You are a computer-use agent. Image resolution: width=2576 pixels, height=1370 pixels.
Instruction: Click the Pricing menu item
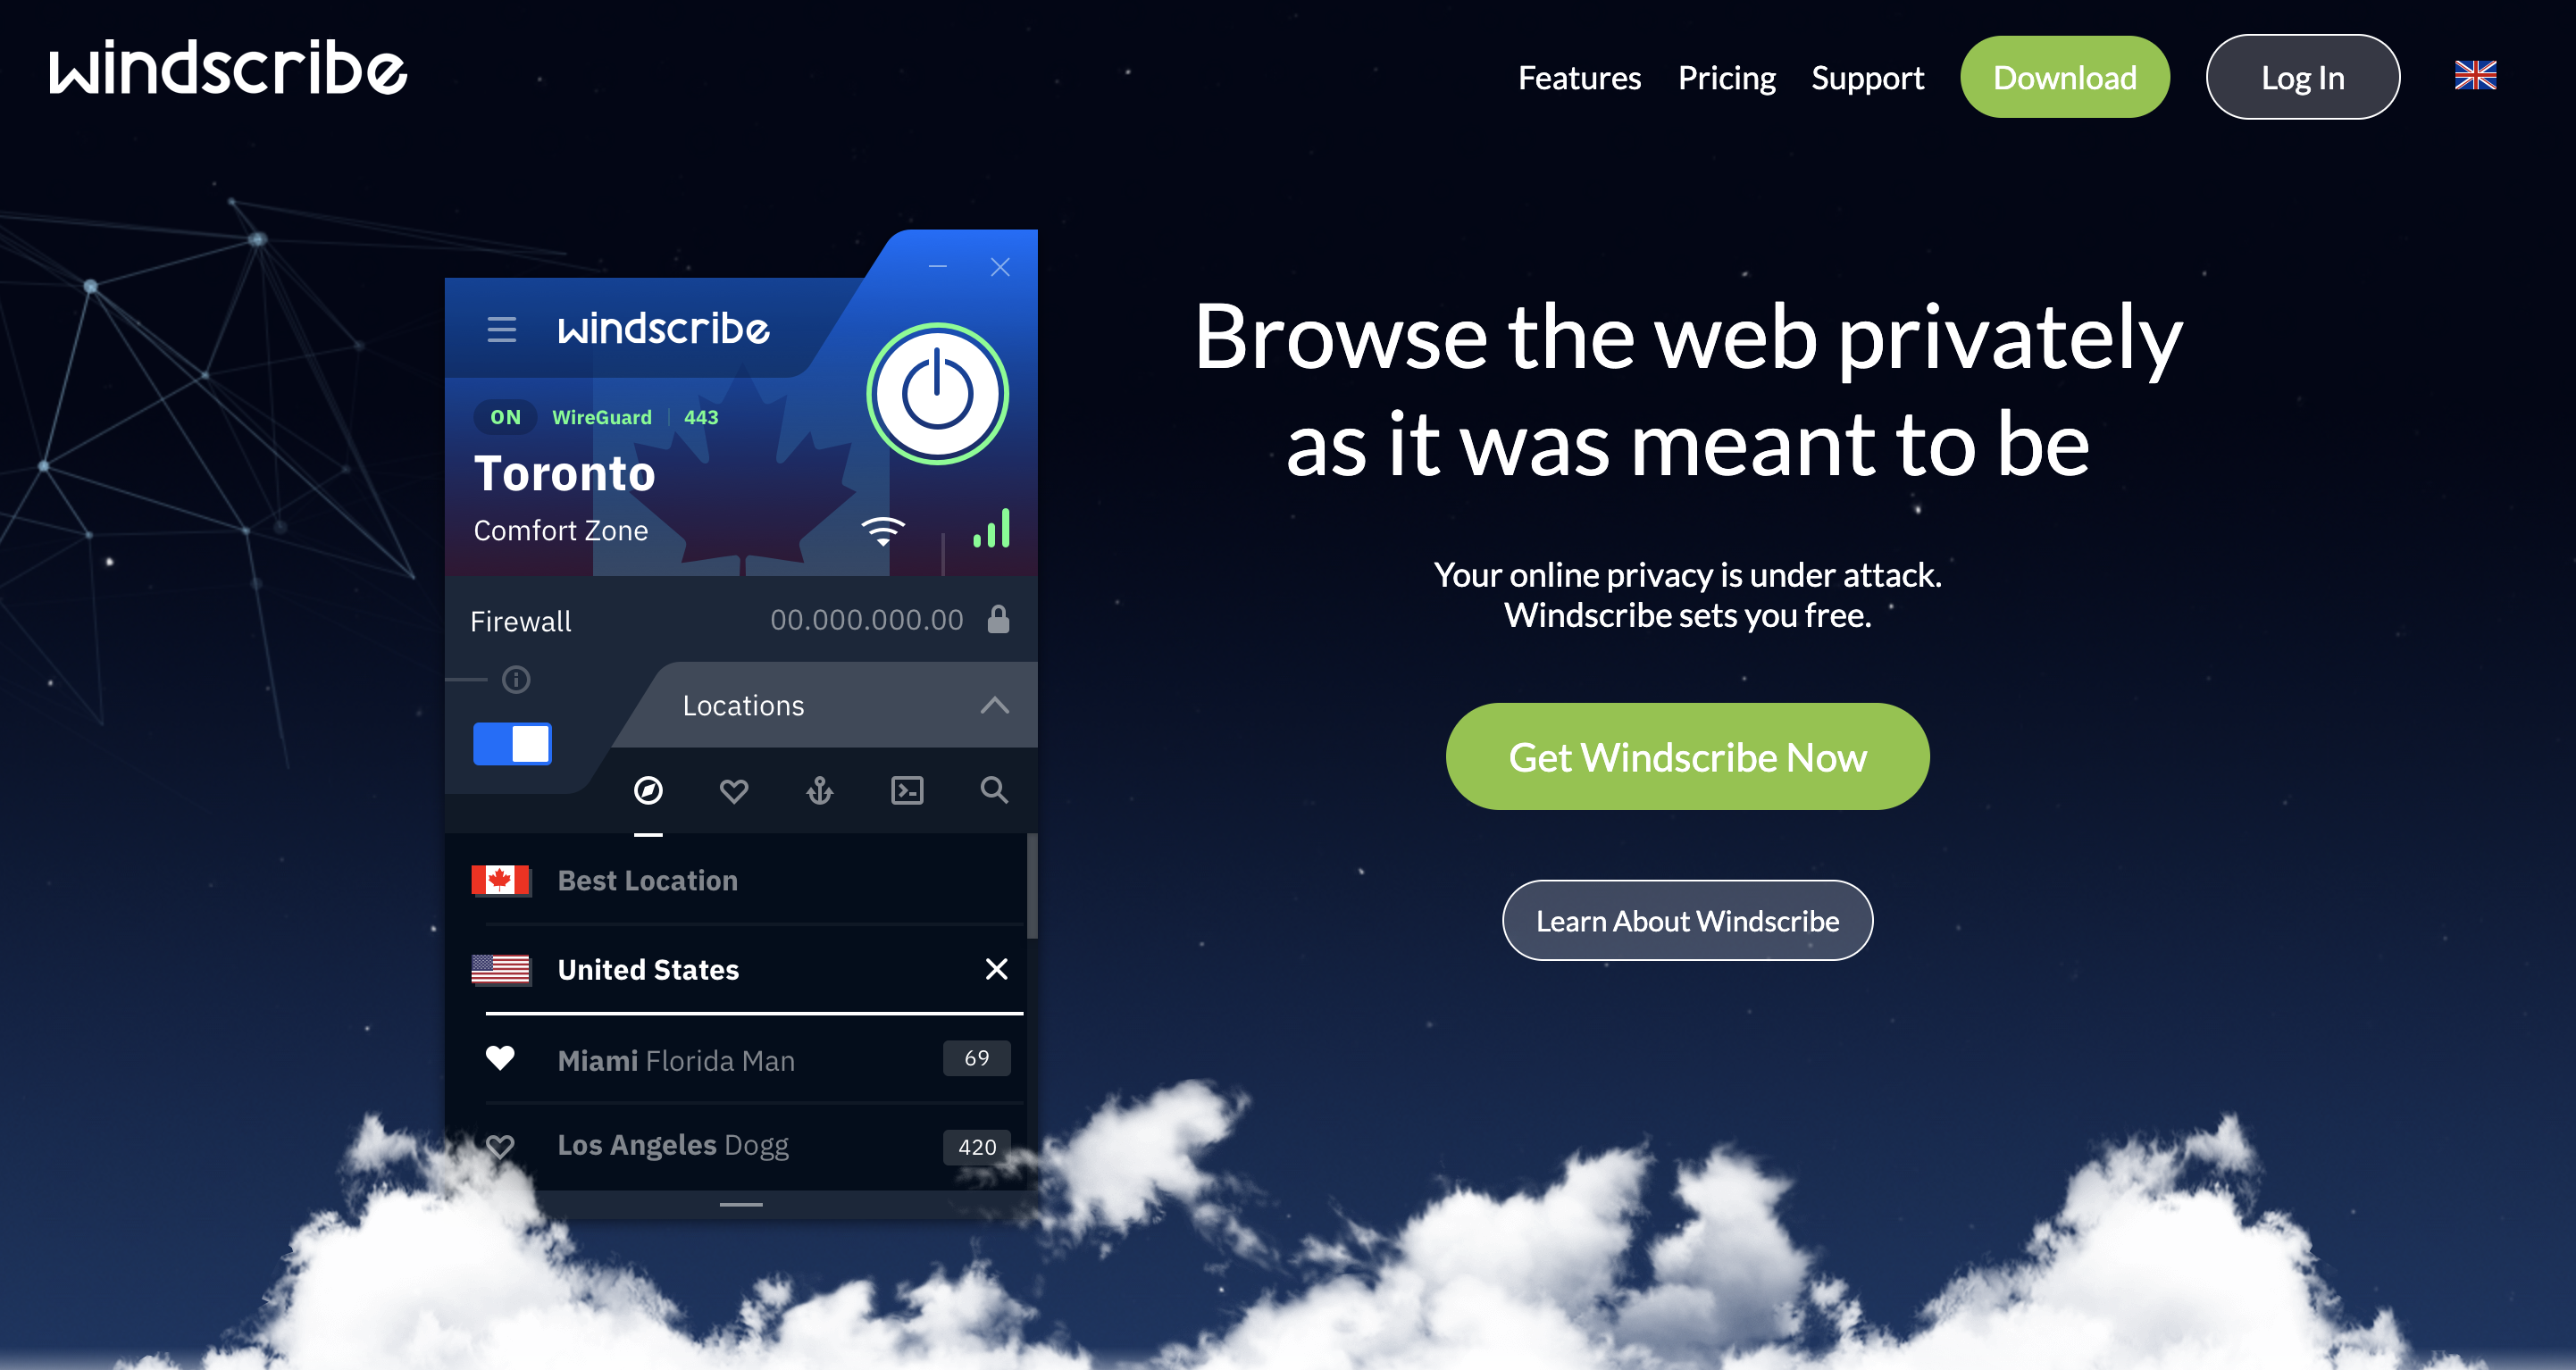(x=1724, y=77)
